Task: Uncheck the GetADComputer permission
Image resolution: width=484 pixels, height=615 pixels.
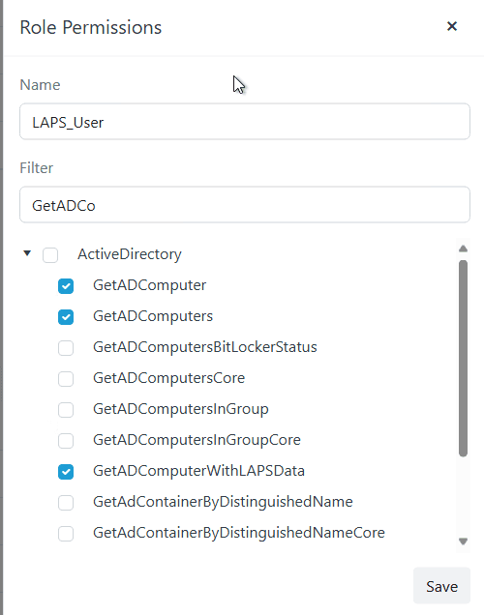Action: point(66,286)
